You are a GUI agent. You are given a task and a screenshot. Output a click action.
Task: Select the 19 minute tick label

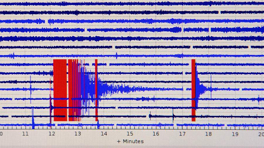pyautogui.click(x=235, y=134)
